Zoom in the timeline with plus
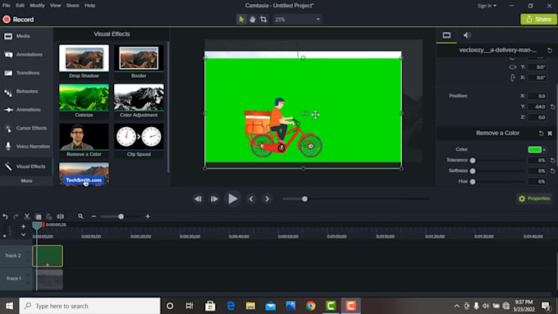558x314 pixels. pos(148,216)
